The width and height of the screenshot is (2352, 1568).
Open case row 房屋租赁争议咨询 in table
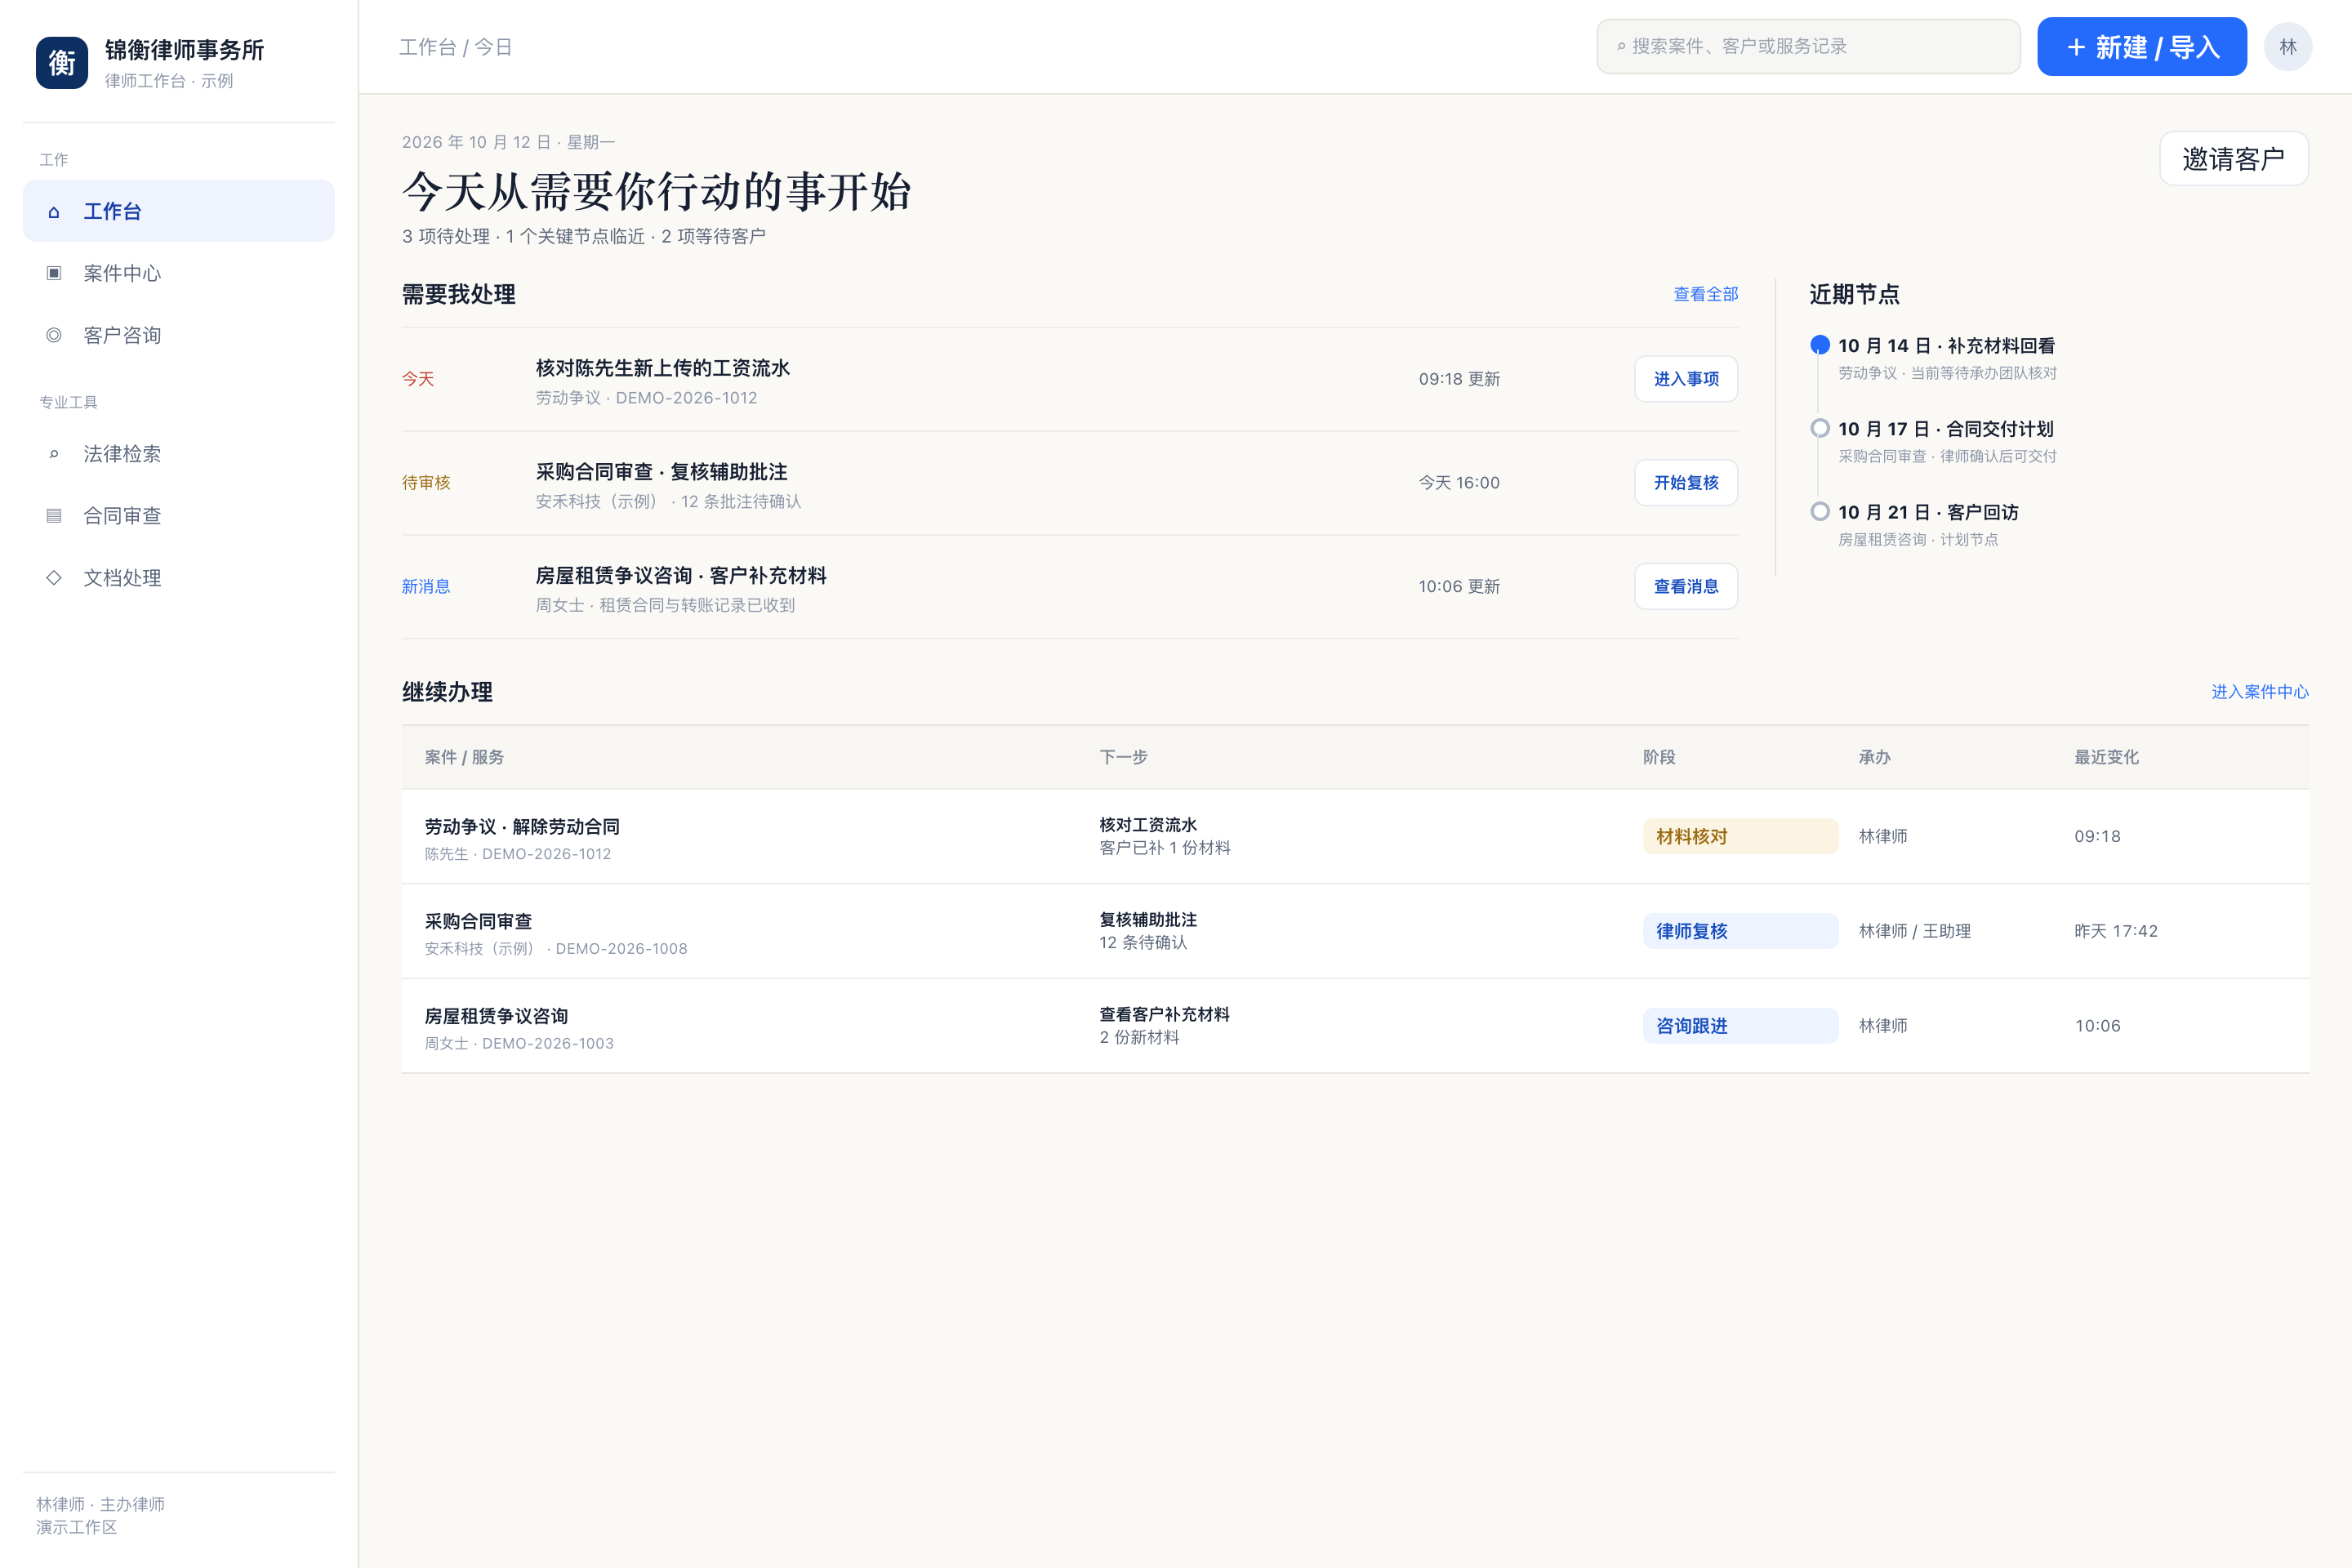[1355, 1027]
